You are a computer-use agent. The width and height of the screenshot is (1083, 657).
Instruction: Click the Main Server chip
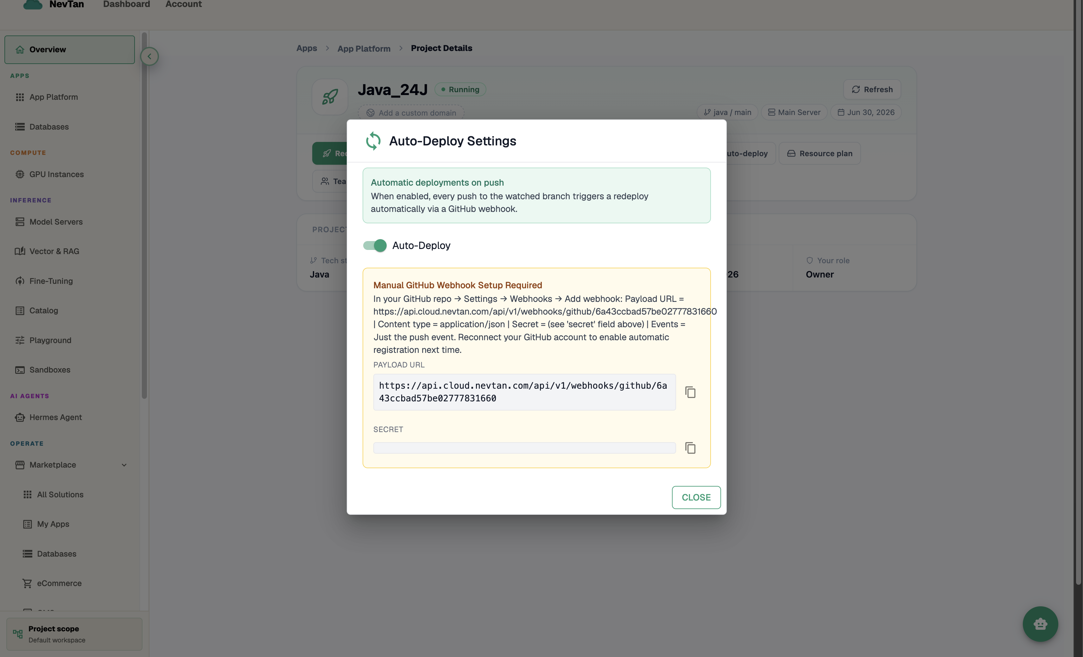(x=794, y=112)
